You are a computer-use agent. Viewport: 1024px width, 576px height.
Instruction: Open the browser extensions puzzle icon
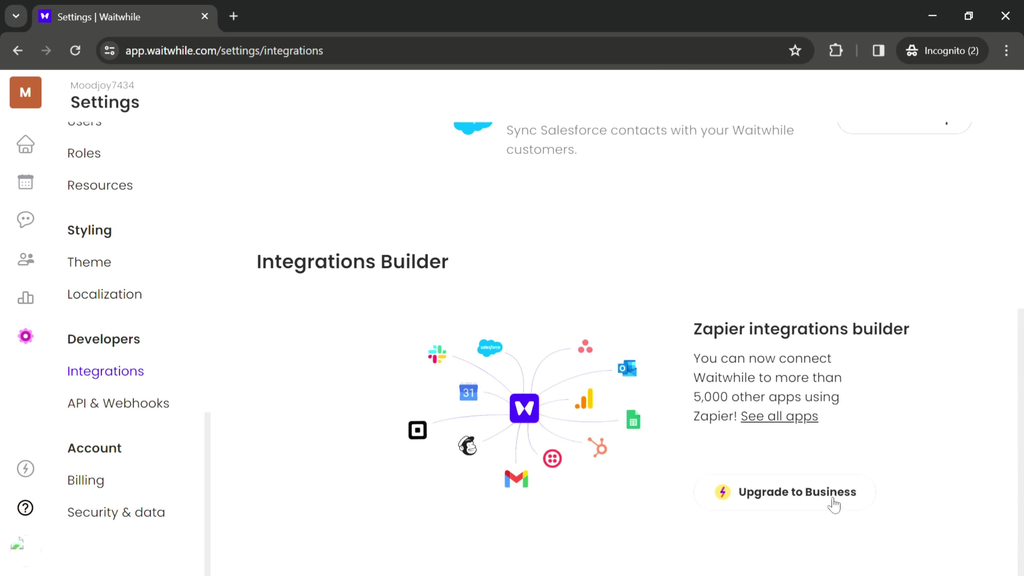point(835,50)
